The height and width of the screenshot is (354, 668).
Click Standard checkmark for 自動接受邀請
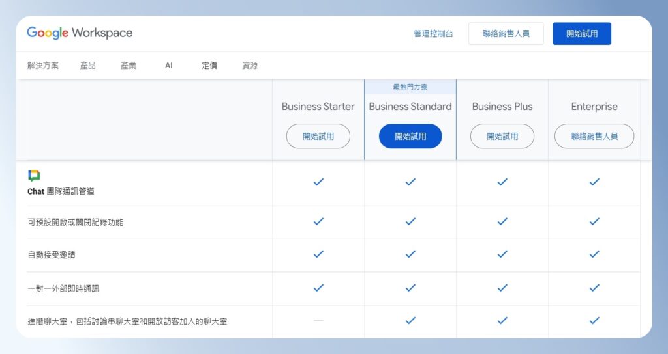coord(410,254)
